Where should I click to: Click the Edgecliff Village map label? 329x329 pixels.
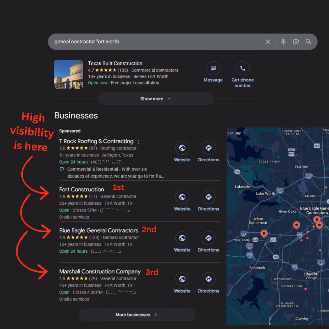pos(311,276)
